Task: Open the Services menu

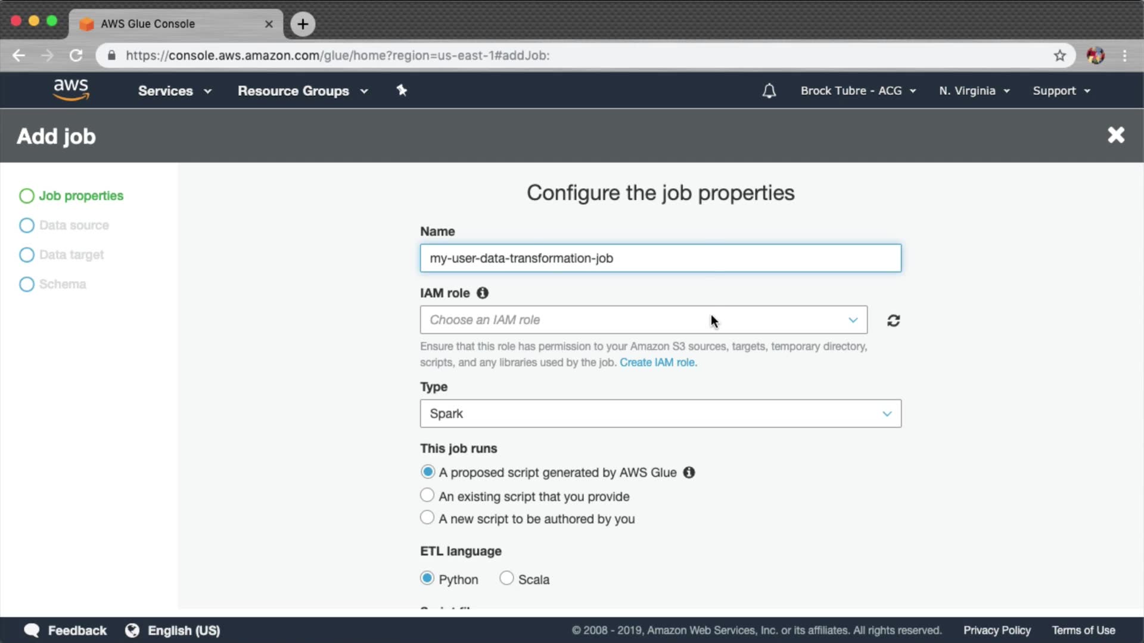Action: pos(174,91)
